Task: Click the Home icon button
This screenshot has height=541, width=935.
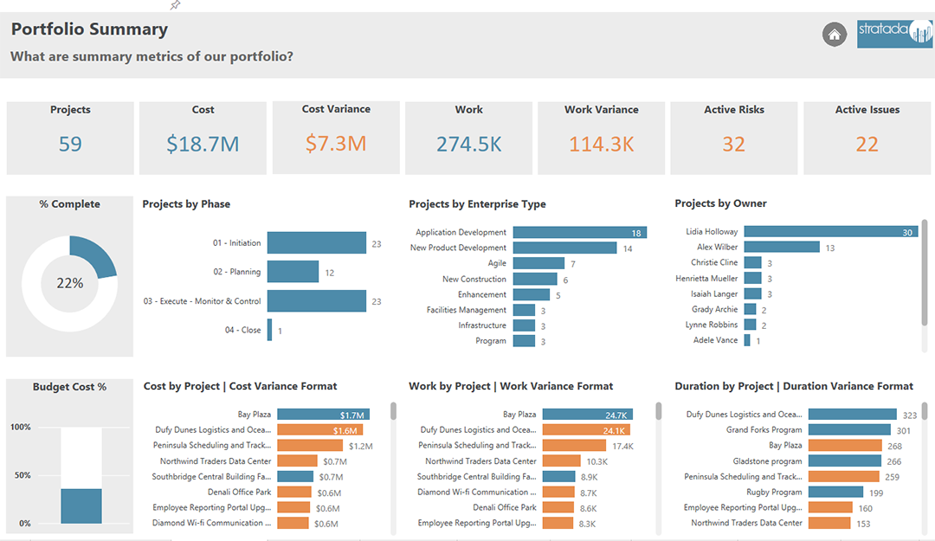Action: click(835, 35)
